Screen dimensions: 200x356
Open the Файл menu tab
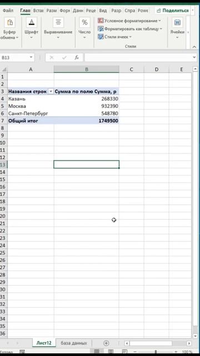click(8, 11)
